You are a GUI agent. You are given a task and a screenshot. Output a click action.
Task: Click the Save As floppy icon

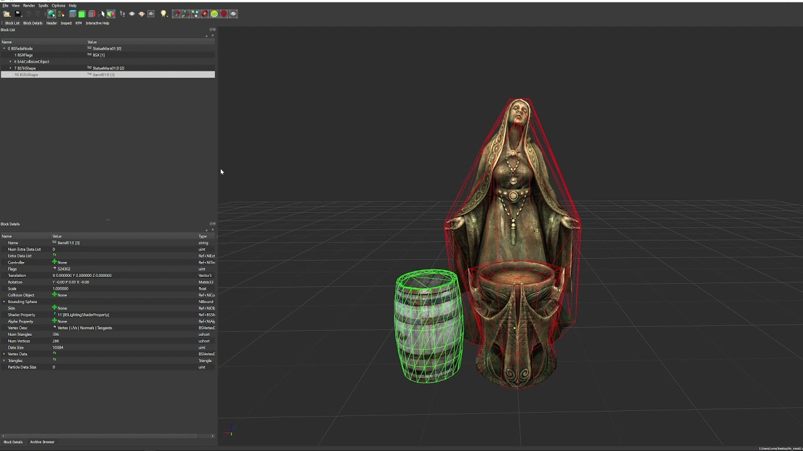tap(18, 14)
